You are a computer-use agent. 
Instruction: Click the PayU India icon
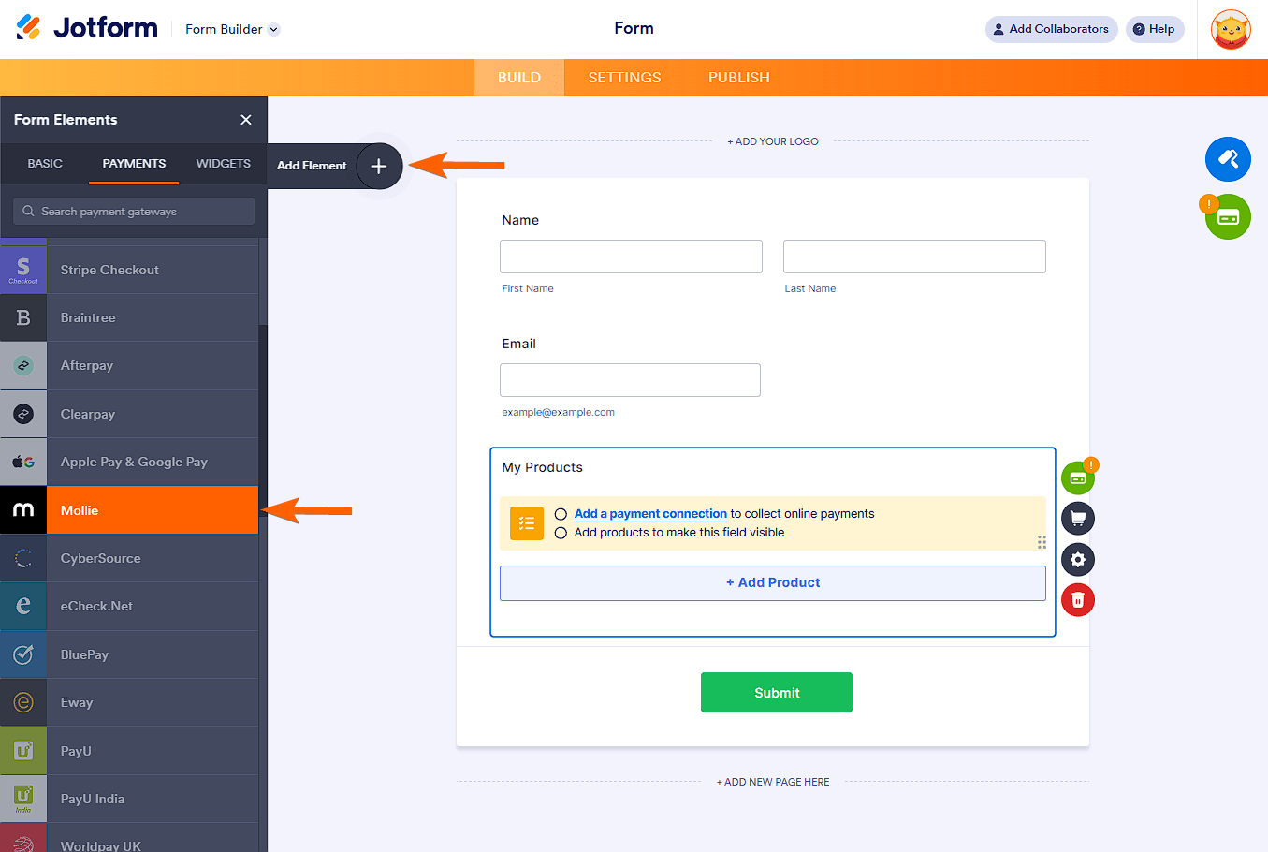pyautogui.click(x=23, y=799)
